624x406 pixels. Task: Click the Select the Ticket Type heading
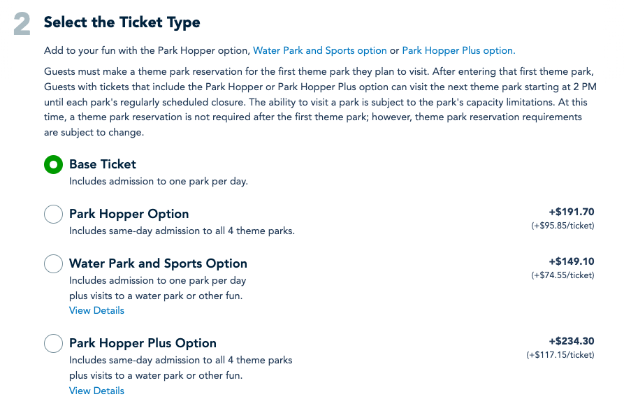[x=122, y=22]
